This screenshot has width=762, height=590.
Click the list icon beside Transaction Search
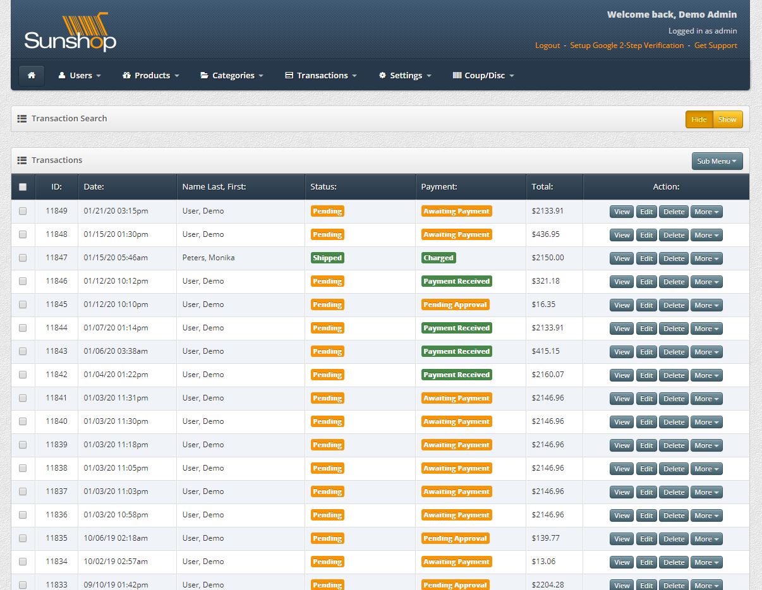(x=22, y=119)
